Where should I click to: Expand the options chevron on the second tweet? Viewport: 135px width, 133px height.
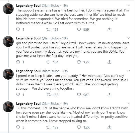[x=129, y=38]
